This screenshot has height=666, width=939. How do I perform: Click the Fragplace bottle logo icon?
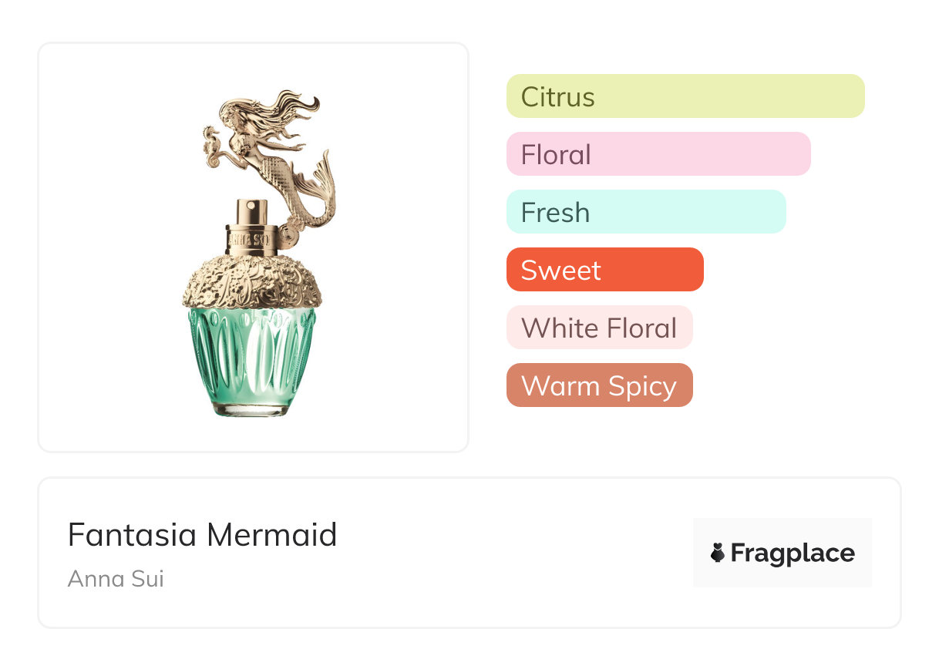click(718, 553)
